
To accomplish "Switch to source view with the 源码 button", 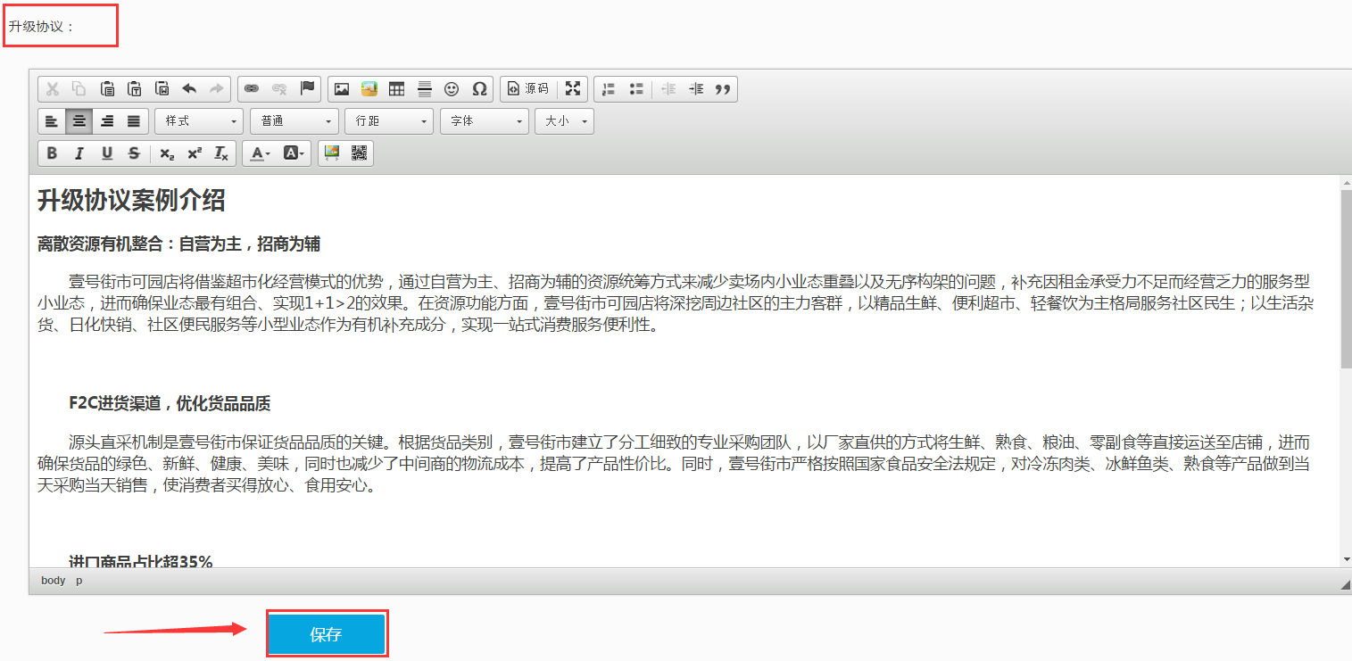I will [x=528, y=88].
